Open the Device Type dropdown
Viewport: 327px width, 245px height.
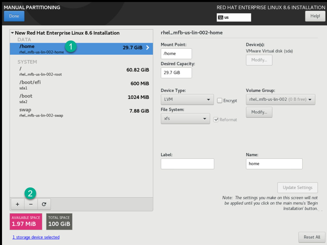[x=187, y=99]
